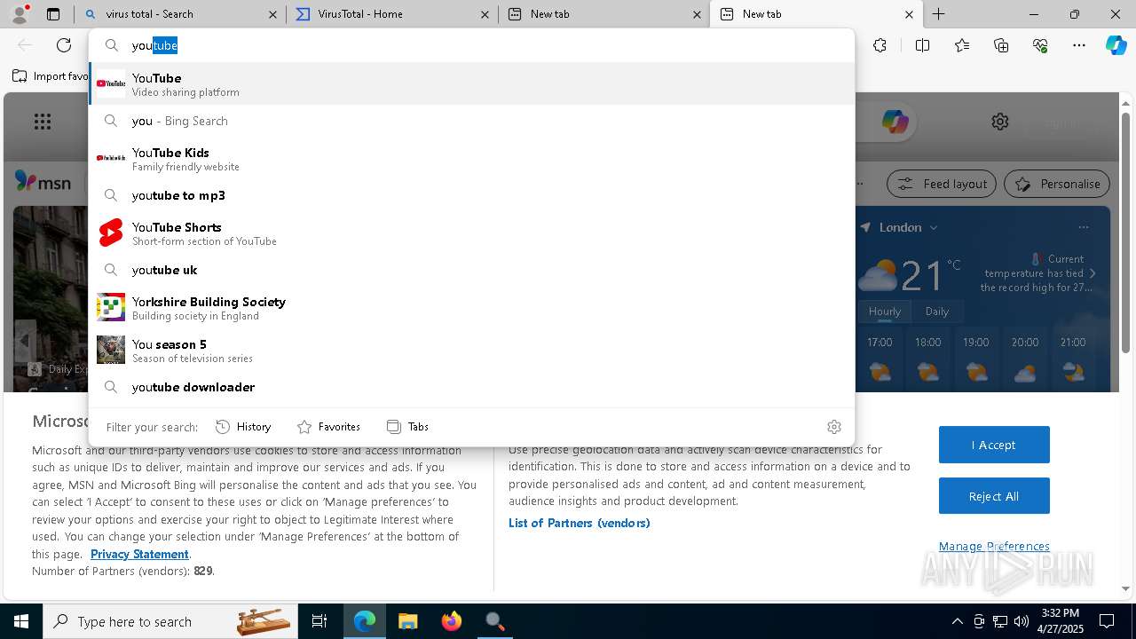Image resolution: width=1136 pixels, height=639 pixels.
Task: Open Task View on the taskbar
Action: pyautogui.click(x=319, y=621)
